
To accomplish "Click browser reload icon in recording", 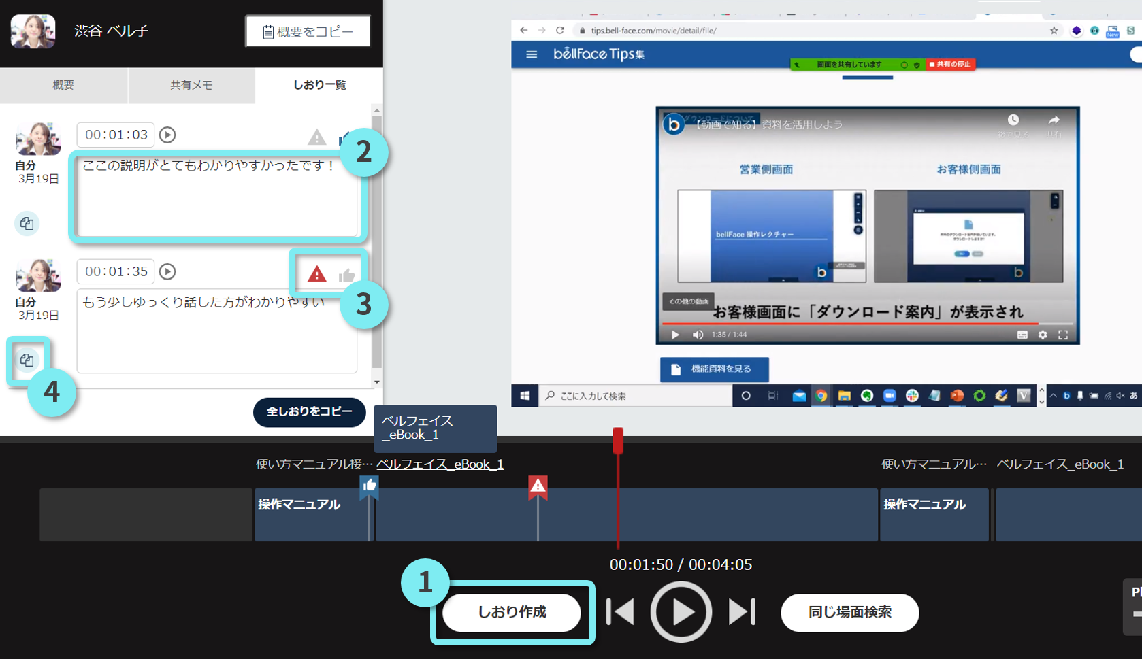I will pyautogui.click(x=560, y=31).
